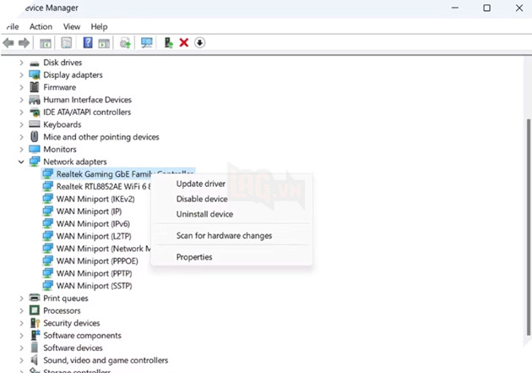The image size is (532, 373).
Task: Expand the Print queues node
Action: pyautogui.click(x=21, y=299)
